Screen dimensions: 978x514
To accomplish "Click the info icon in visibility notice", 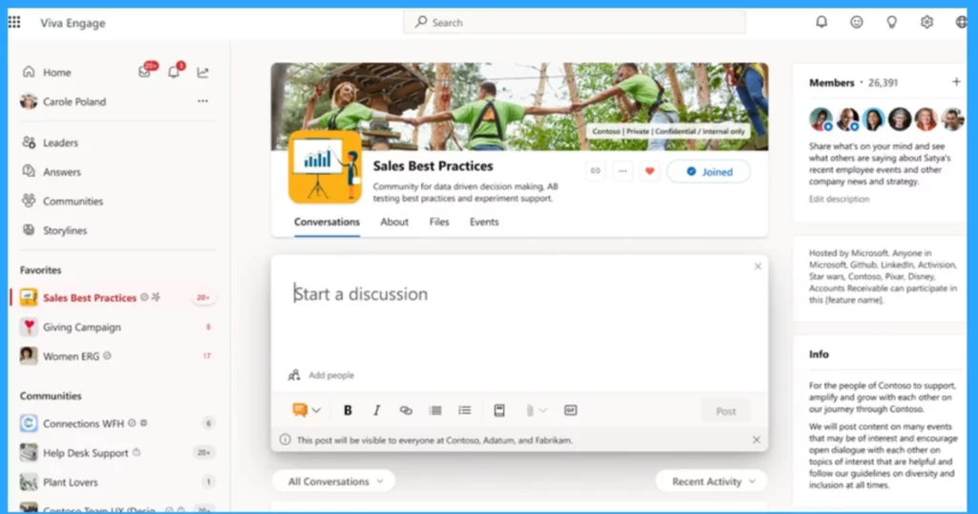I will tap(285, 439).
